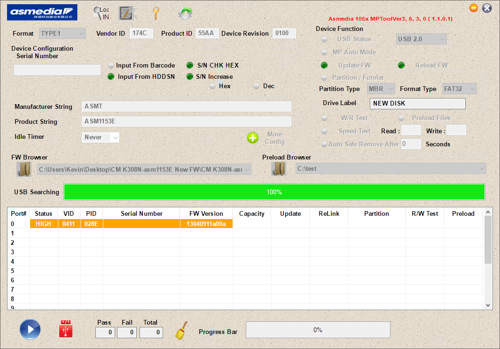Open More Config with the green plus icon

coord(253,138)
